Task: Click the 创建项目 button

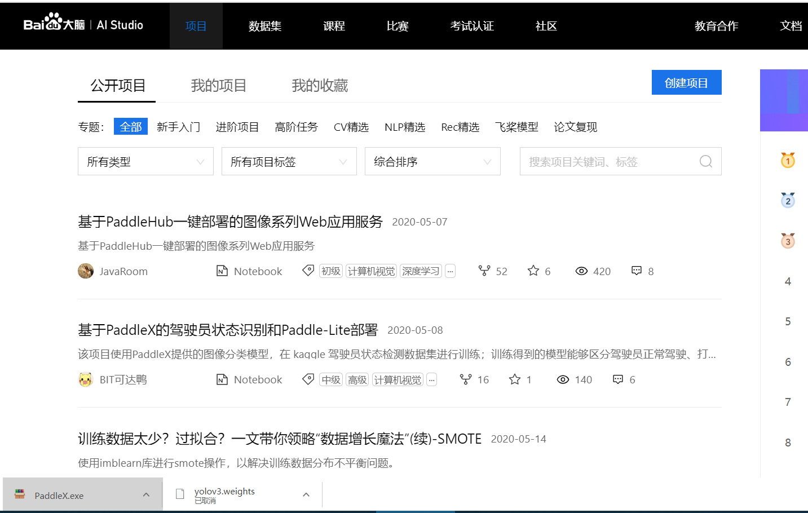Action: (x=686, y=82)
